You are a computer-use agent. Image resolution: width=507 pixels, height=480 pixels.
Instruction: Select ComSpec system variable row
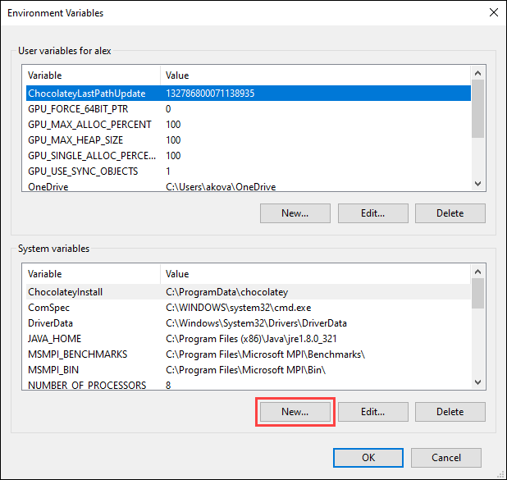click(x=48, y=308)
